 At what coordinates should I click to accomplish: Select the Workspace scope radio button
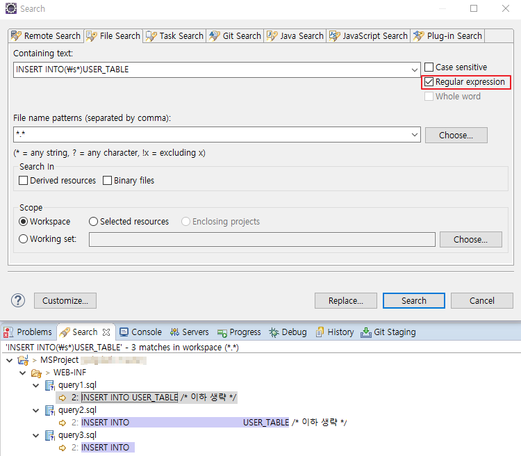[23, 222]
